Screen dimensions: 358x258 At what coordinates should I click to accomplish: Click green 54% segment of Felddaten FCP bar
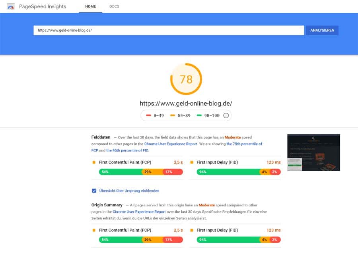coord(120,172)
